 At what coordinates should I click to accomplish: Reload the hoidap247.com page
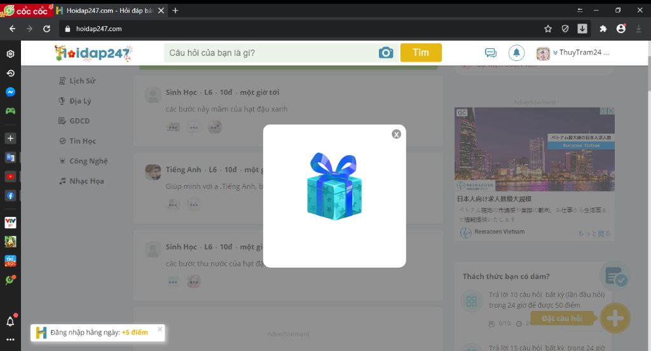(46, 29)
